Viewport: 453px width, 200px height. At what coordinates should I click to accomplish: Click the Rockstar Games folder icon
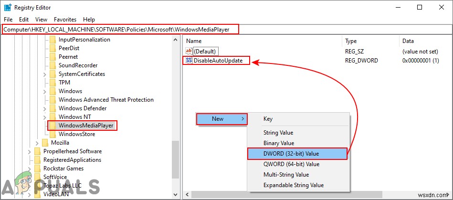37,168
